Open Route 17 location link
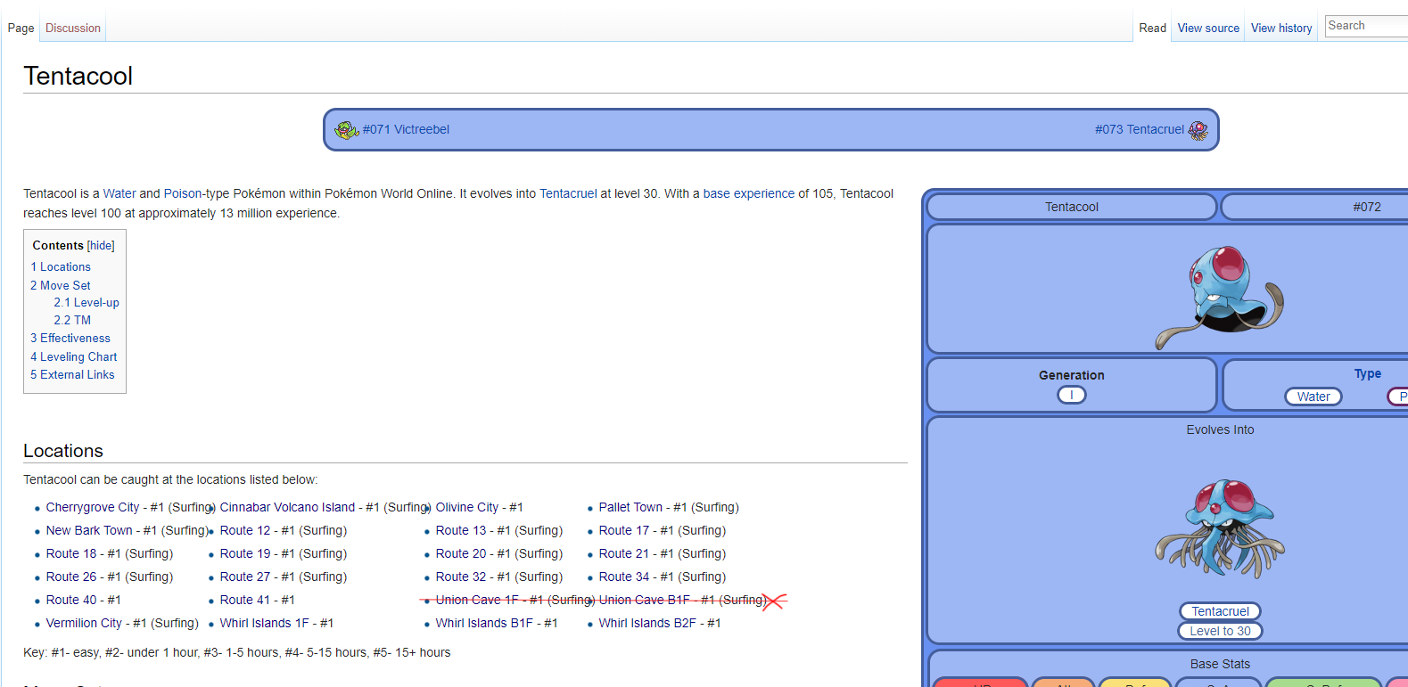Image resolution: width=1408 pixels, height=687 pixels. click(x=624, y=530)
